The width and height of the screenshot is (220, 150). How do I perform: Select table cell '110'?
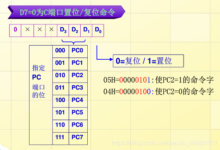click(x=61, y=126)
